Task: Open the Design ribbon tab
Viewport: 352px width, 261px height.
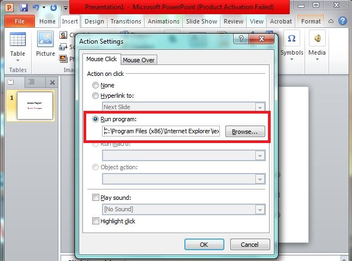Action: coord(94,21)
